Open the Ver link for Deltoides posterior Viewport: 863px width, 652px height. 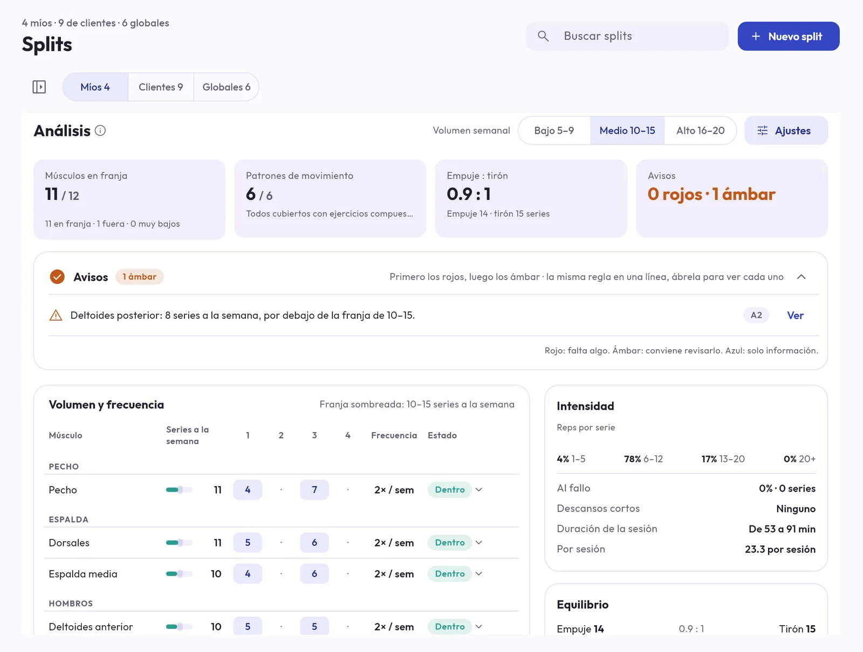[795, 315]
